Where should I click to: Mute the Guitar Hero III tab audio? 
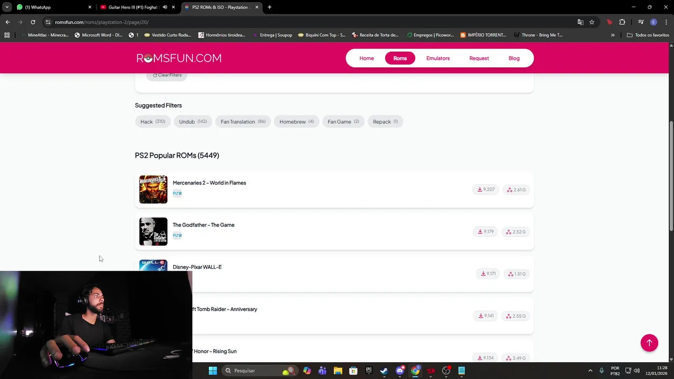coord(165,7)
